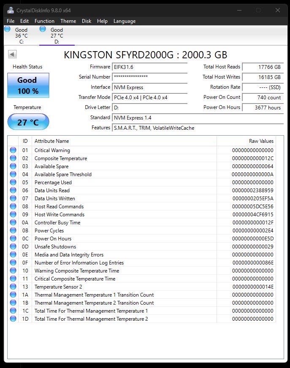This screenshot has width=290, height=368.
Task: Select raw value 00000005DC5E56
Action: pyautogui.click(x=253, y=206)
